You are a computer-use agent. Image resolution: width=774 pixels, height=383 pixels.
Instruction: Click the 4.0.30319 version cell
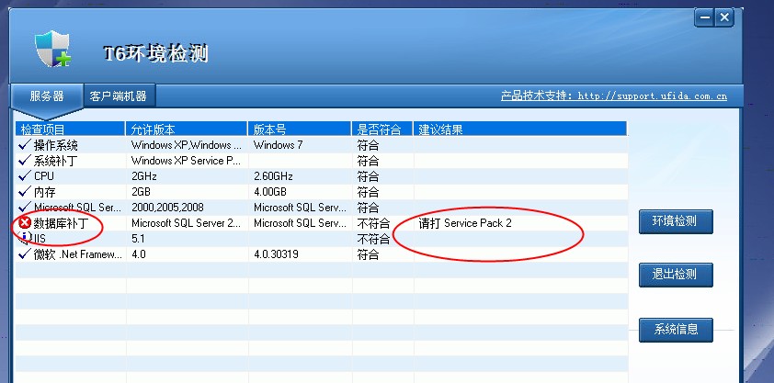[x=276, y=254]
